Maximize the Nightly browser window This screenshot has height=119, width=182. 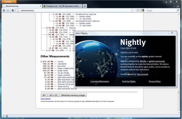(171, 2)
